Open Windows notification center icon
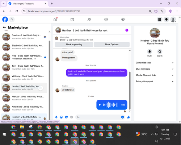This screenshot has width=181, height=145. (175, 134)
